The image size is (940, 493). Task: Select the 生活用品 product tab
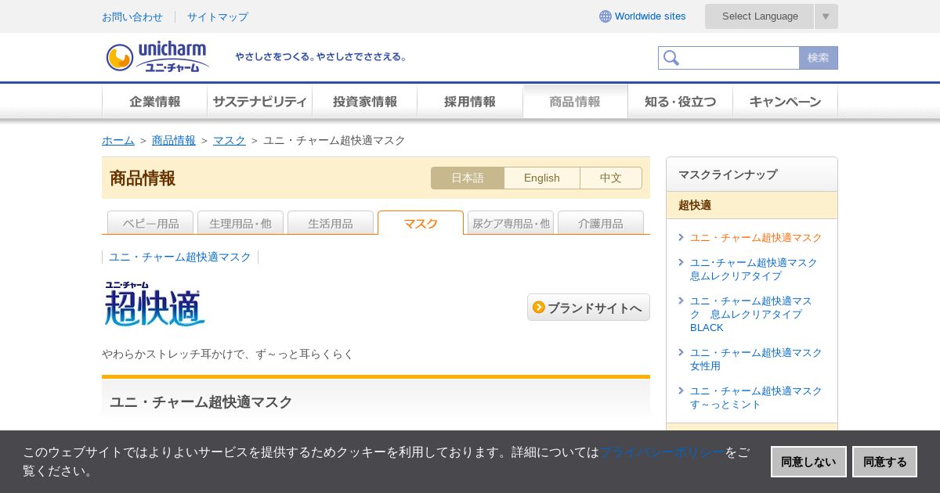[331, 223]
